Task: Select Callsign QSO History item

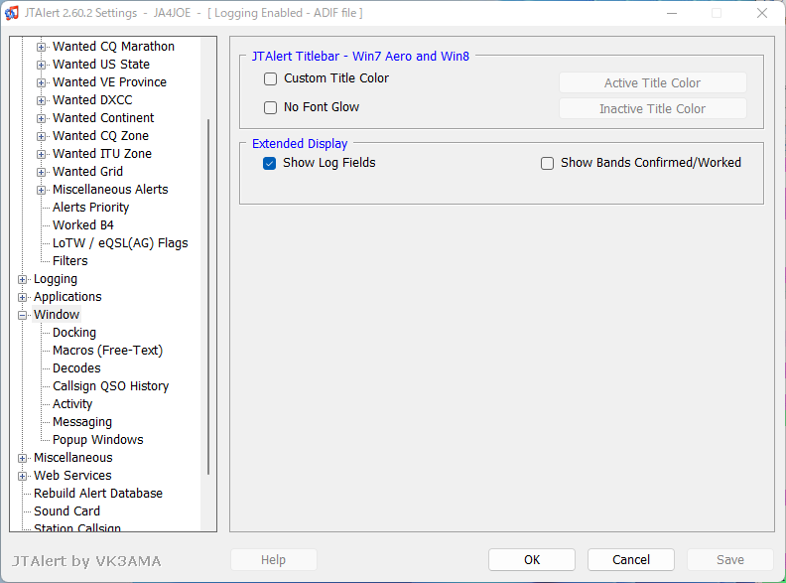Action: [x=111, y=386]
